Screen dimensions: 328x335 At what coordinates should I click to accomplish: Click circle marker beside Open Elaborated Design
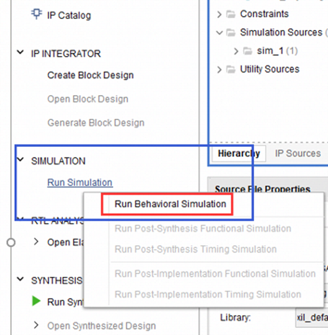coord(11,243)
